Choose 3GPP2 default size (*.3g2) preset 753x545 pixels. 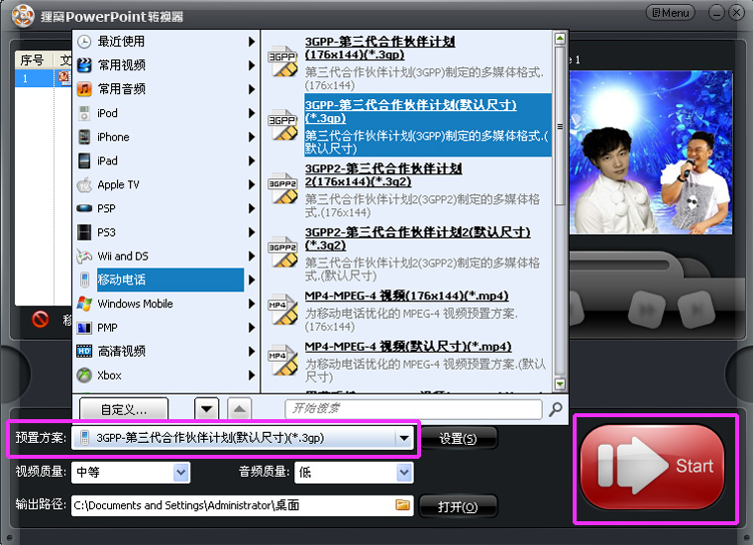(408, 253)
